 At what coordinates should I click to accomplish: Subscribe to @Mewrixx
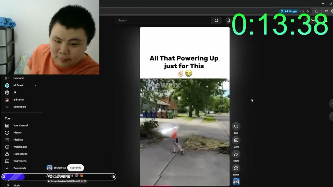75,168
